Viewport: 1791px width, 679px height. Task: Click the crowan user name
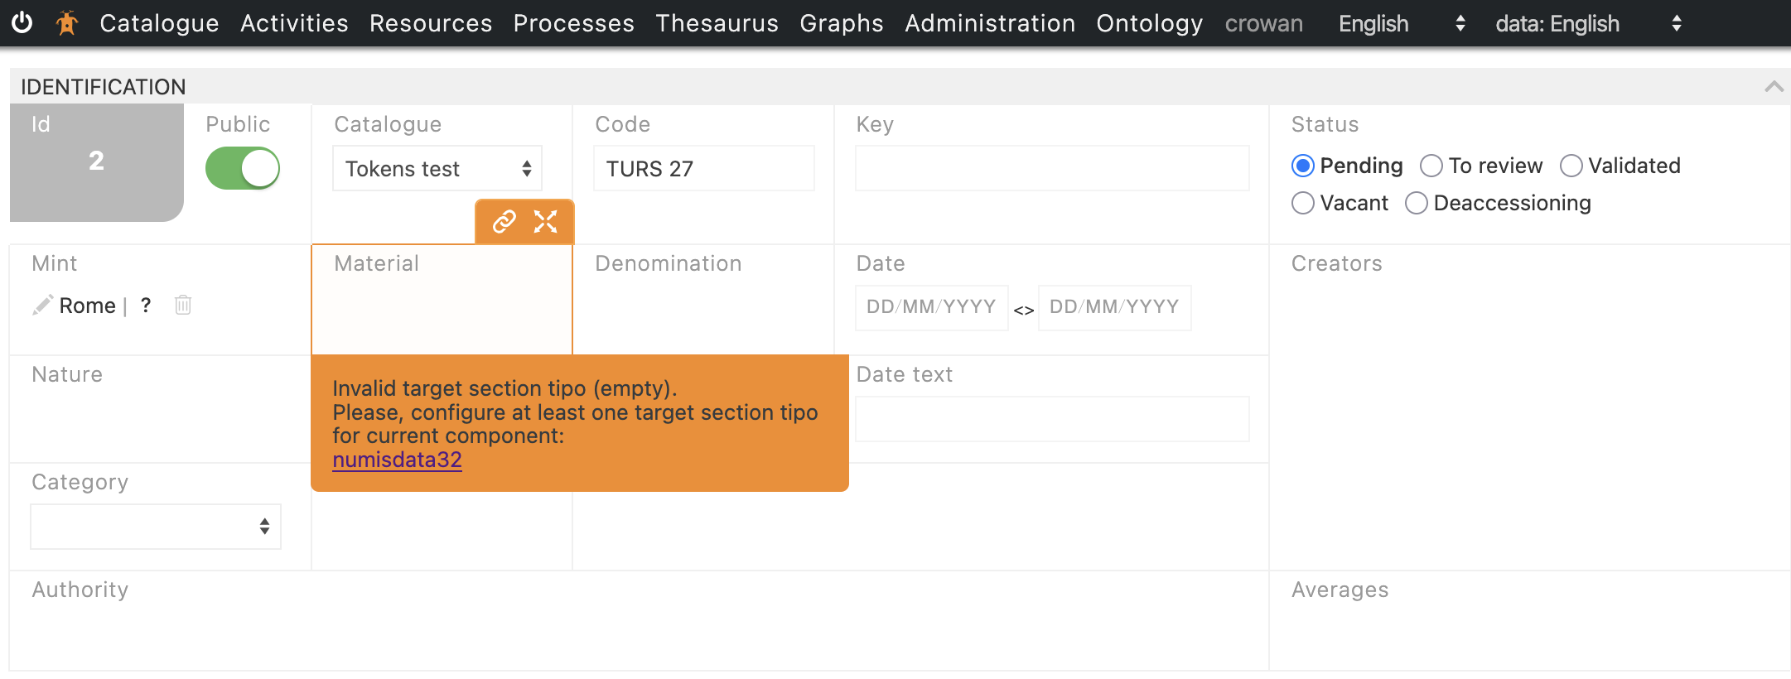1263,23
